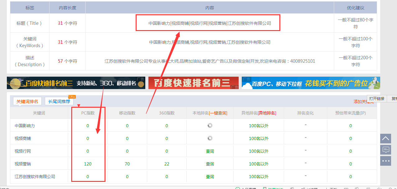Click the KeyWords content with comma-separated keywords
Viewport: 397px width, 189px height.
tap(210, 42)
